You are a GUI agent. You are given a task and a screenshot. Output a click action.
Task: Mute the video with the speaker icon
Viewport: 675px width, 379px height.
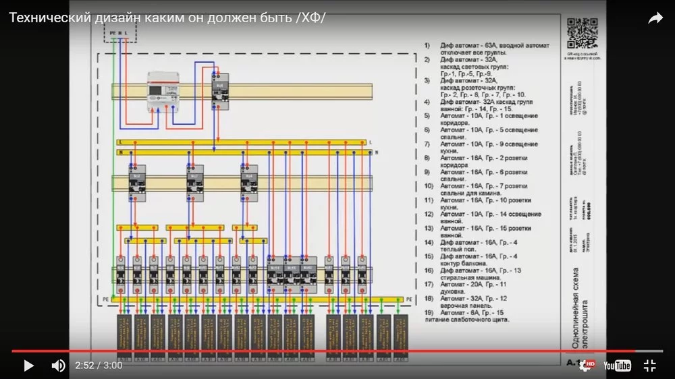(x=59, y=366)
